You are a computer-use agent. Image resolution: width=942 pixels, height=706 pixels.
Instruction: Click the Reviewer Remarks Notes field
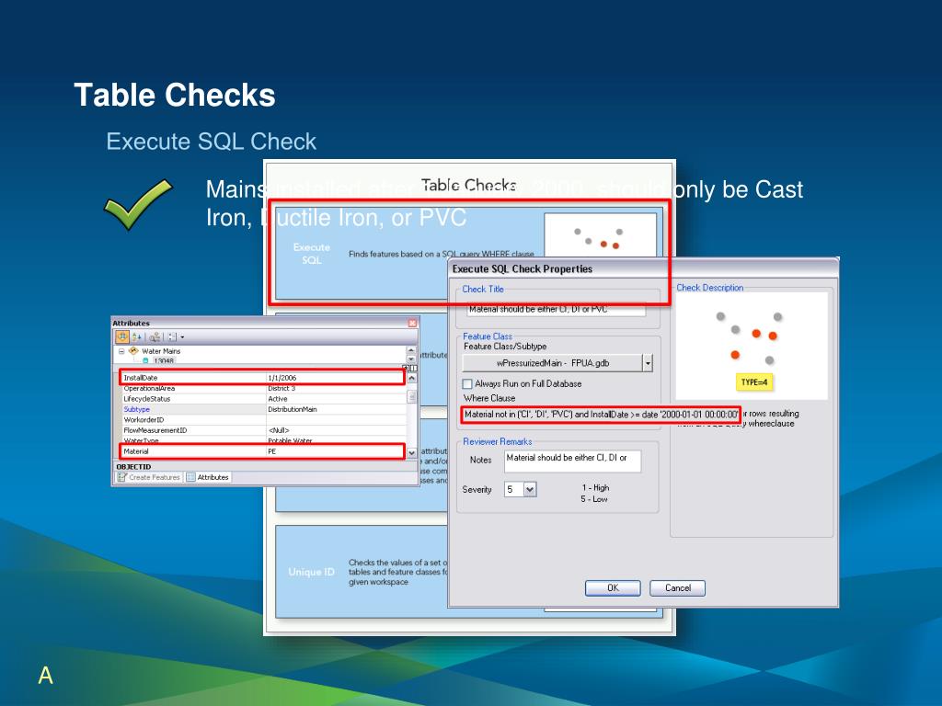(572, 461)
